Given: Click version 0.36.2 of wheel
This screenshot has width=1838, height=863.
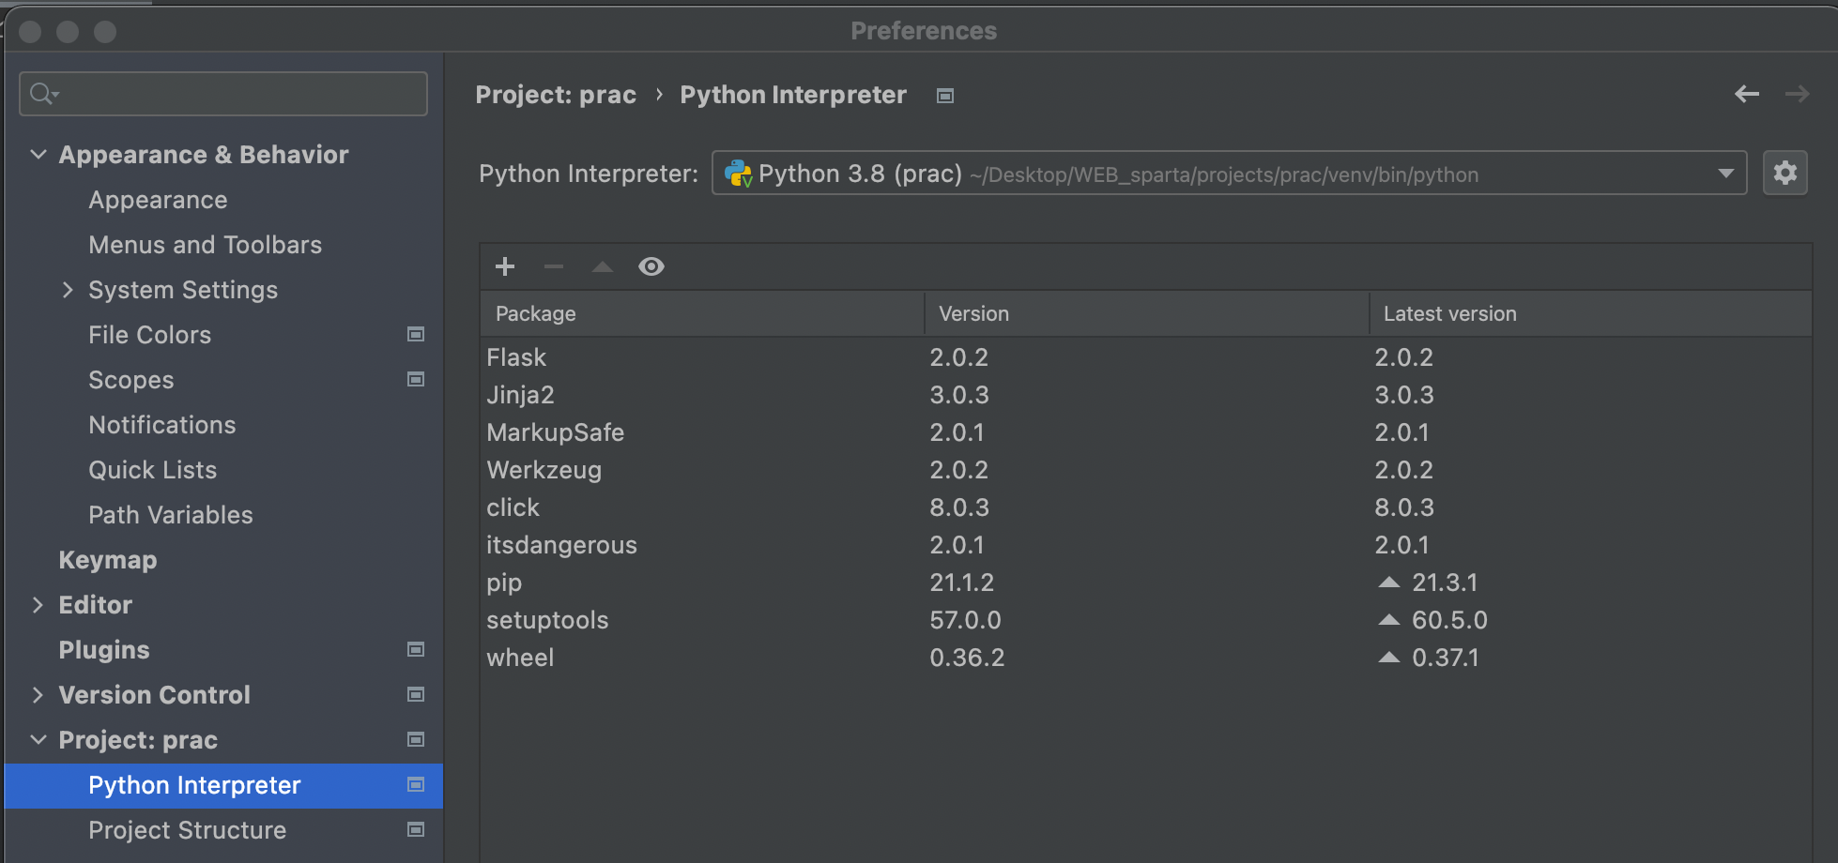Looking at the screenshot, I should [x=967, y=658].
